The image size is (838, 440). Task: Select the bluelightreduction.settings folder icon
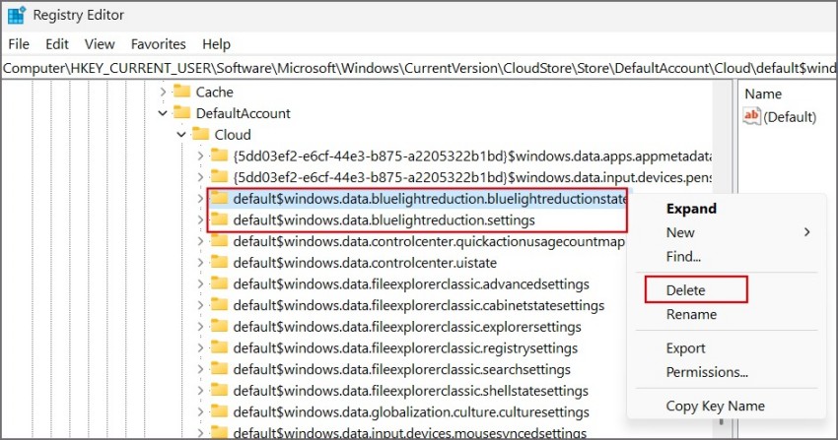point(219,220)
